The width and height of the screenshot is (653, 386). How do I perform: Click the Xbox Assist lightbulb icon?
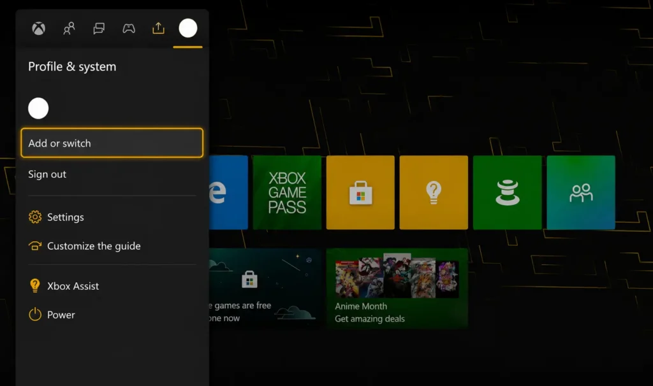click(35, 286)
